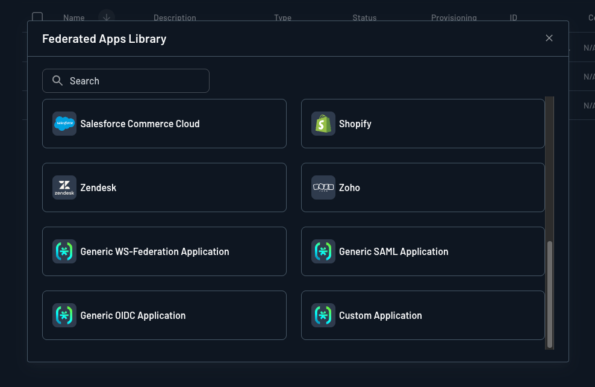Close the Federated Apps Library dialog
The height and width of the screenshot is (387, 595).
click(549, 38)
